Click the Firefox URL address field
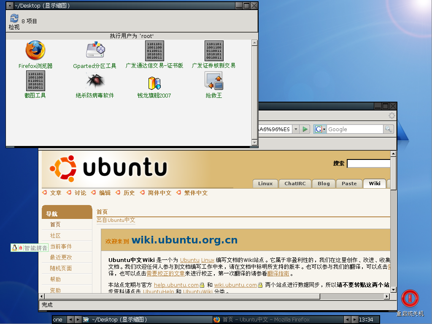 275,129
